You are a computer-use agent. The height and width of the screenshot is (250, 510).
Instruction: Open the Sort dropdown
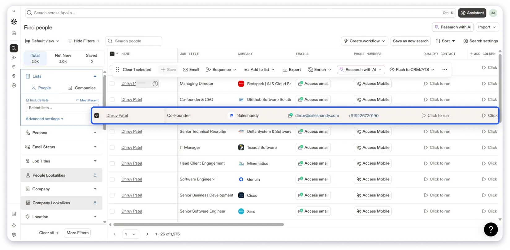[445, 41]
